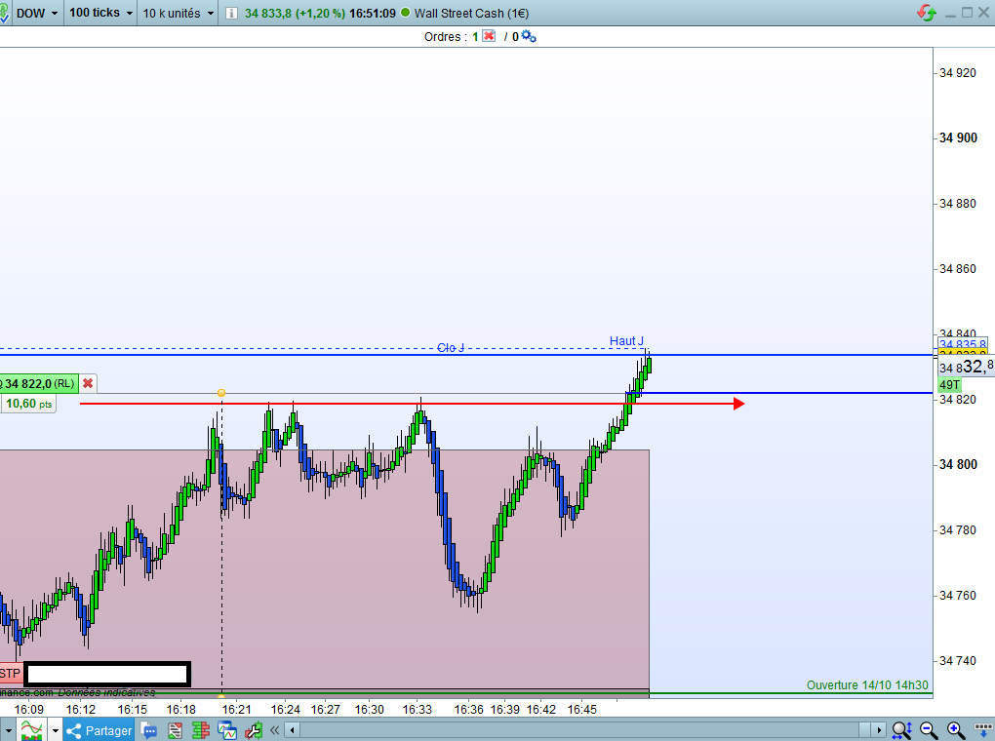Image resolution: width=995 pixels, height=741 pixels.
Task: Open the comments chat bubble icon
Action: [148, 730]
